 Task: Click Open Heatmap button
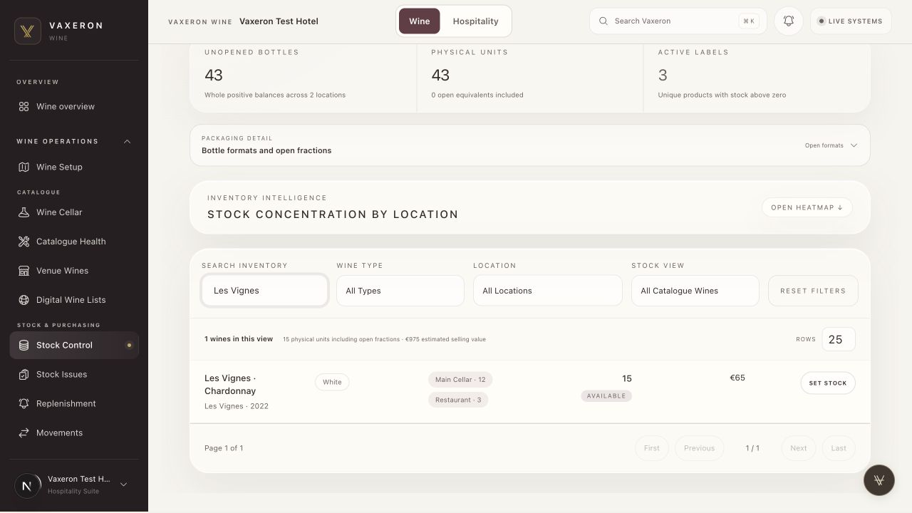(x=807, y=207)
